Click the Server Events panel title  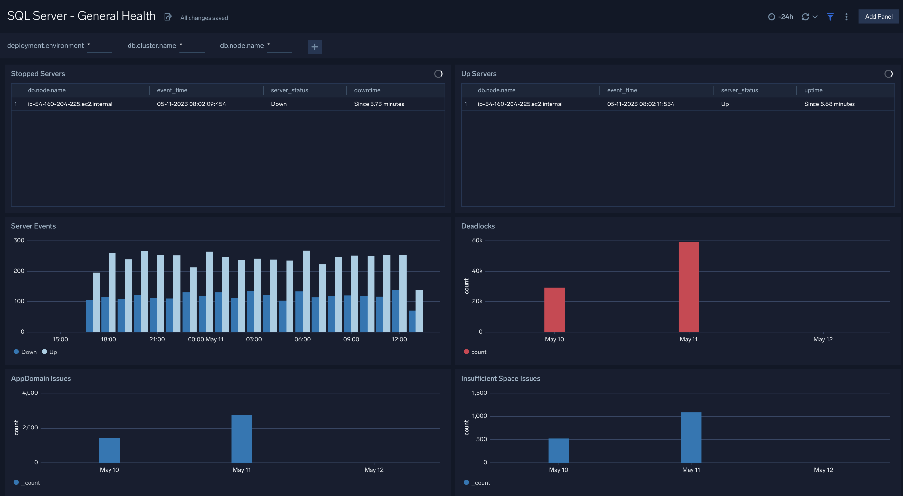tap(33, 226)
